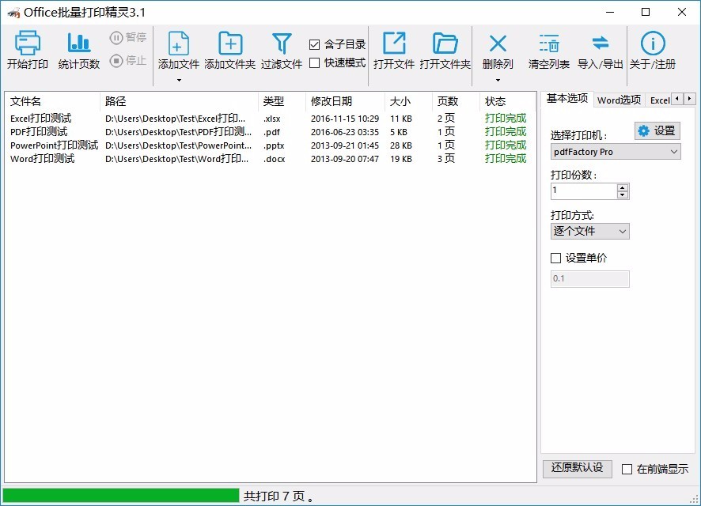
Task: Open the 逐个文件 print mode dropdown
Action: [x=590, y=231]
